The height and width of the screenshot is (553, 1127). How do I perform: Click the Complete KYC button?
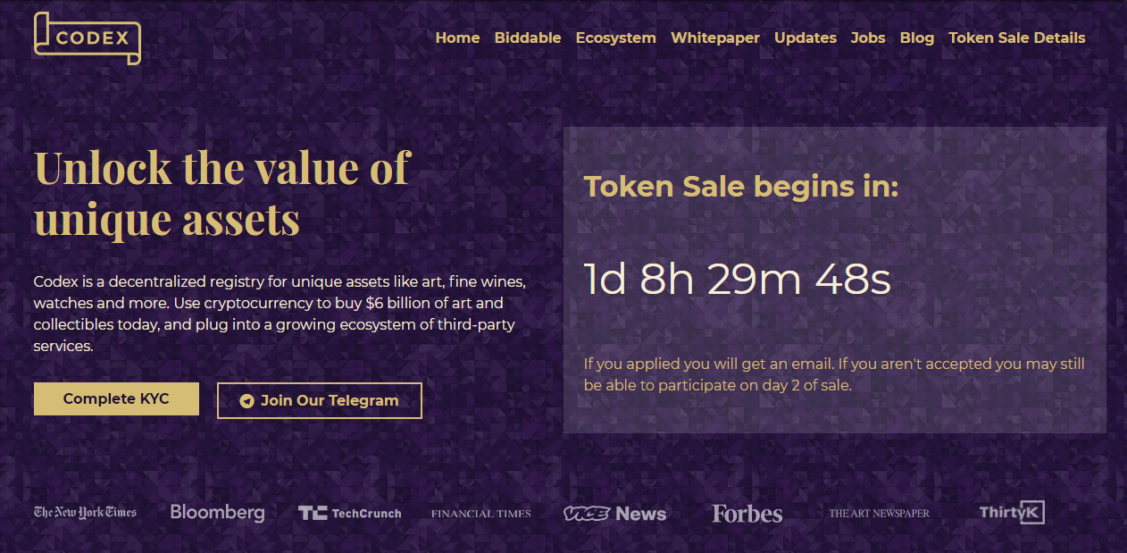tap(116, 398)
